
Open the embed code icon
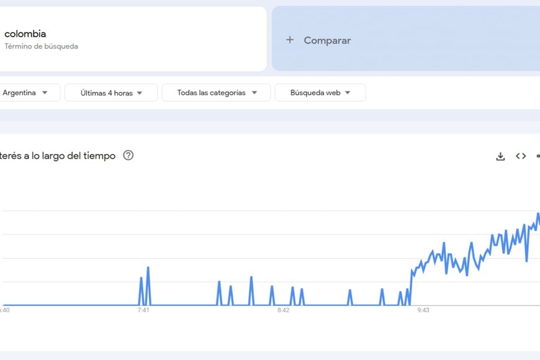(521, 156)
